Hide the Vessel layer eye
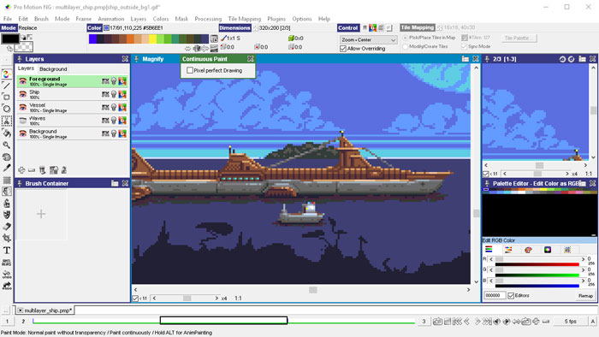599x337 pixels. [x=23, y=107]
